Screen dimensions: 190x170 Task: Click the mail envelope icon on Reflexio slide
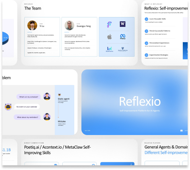tap(181, 131)
